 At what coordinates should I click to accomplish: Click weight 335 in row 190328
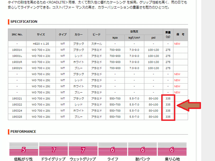click(x=168, y=117)
